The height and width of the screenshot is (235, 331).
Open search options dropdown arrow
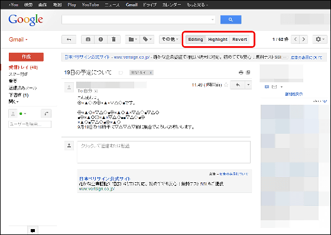[x=213, y=20]
